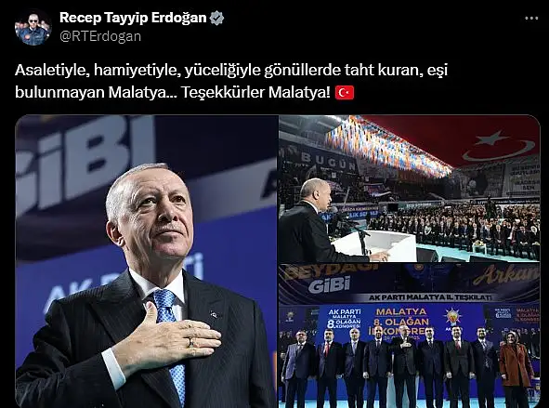Image resolution: width=549 pixels, height=408 pixels.
Task: Open the top-right podium speech photo
Action: (410, 189)
